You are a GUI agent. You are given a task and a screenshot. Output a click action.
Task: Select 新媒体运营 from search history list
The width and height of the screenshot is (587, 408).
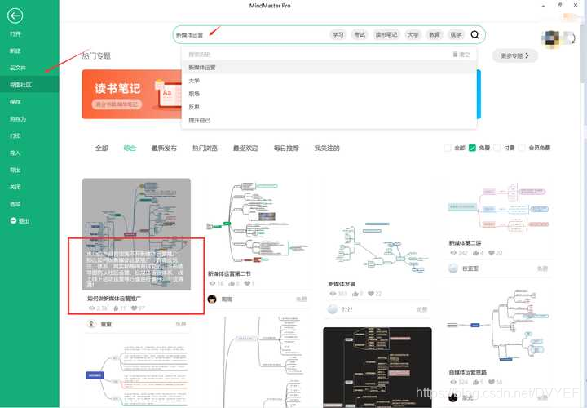[329, 68]
